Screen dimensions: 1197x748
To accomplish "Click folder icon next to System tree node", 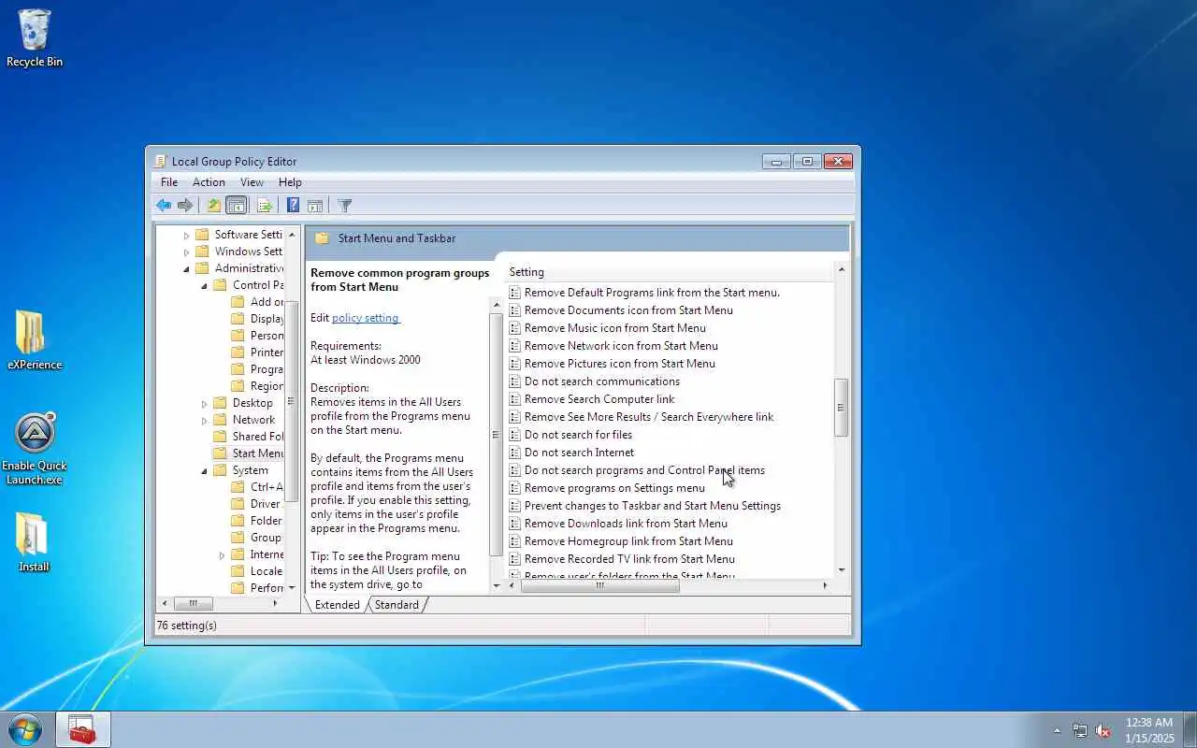I will 220,470.
